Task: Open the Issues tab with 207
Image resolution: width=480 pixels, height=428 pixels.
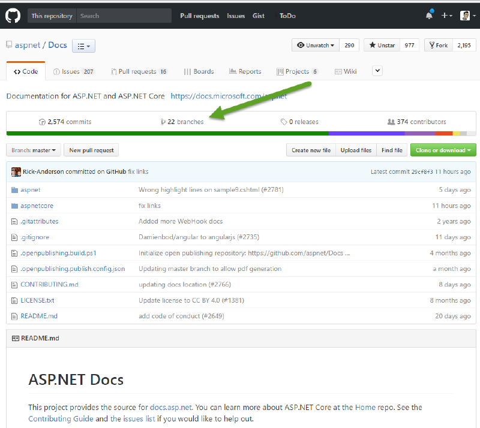Action: (74, 71)
